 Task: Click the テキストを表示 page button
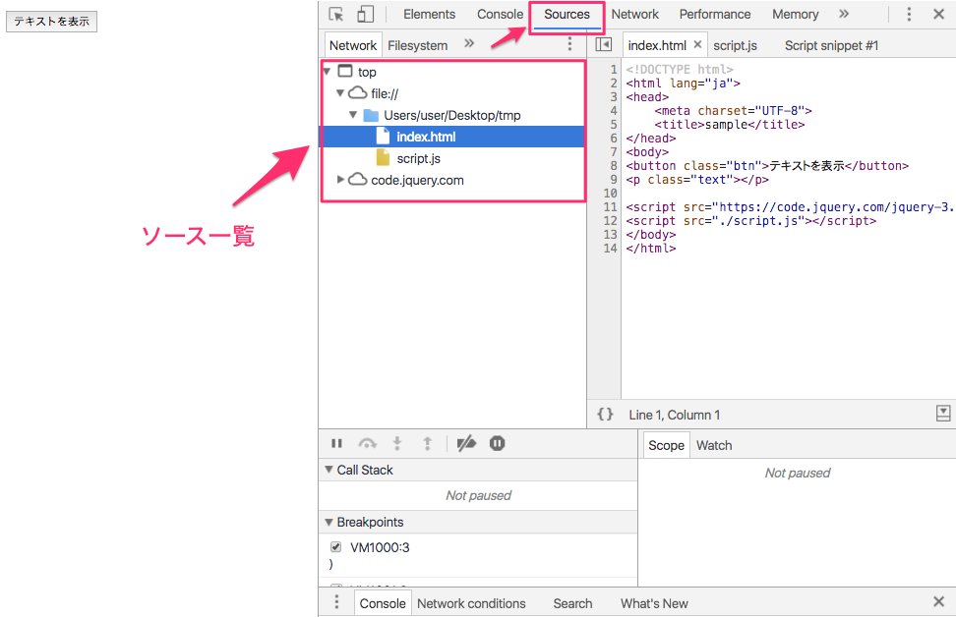[52, 22]
